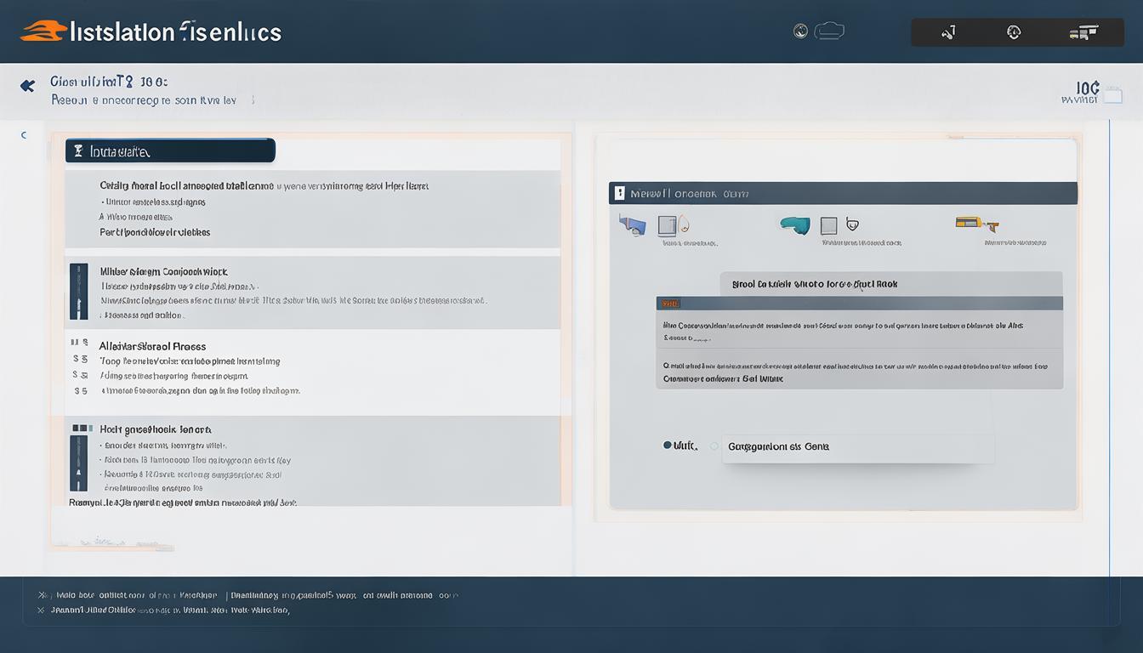Click the square checkbox next to the teal tool
Viewport: 1143px width, 653px height.
coord(828,225)
